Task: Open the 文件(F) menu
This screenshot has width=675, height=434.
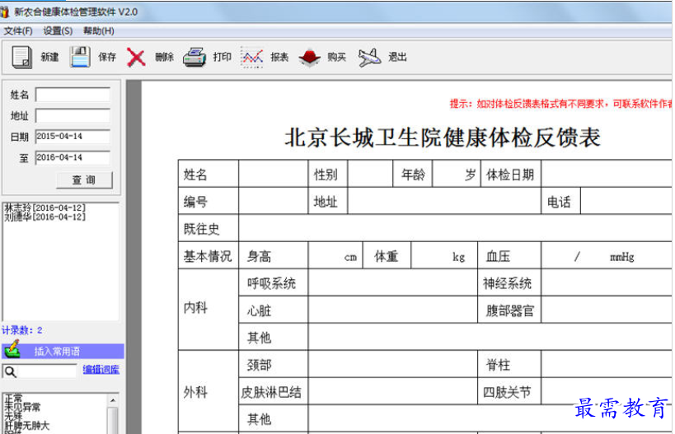Action: click(x=17, y=31)
